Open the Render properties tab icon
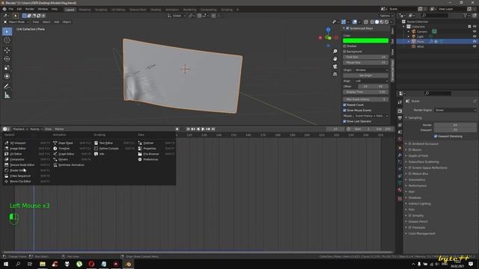479x269 pixels. (x=400, y=111)
